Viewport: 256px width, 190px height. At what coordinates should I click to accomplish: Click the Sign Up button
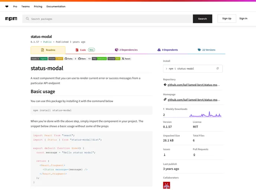click(227, 19)
